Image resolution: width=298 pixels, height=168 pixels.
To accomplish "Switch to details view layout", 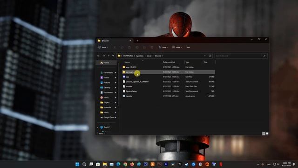I will (264, 133).
